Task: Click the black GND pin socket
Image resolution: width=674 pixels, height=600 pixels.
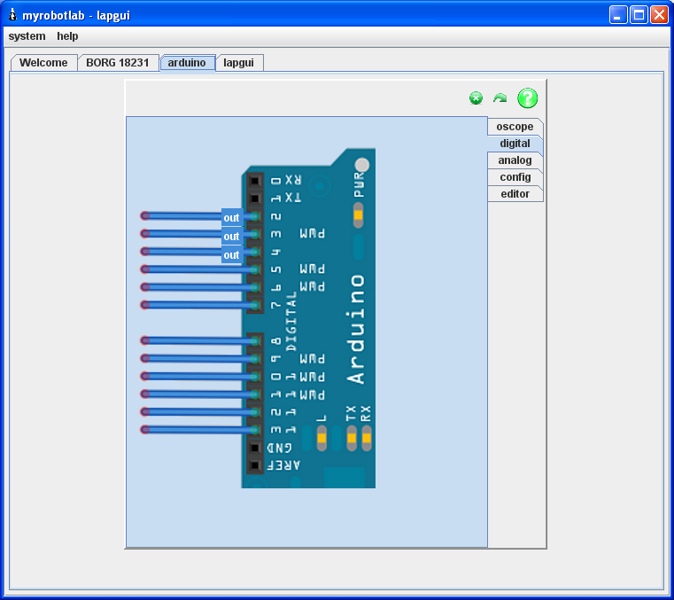Action: coord(255,448)
